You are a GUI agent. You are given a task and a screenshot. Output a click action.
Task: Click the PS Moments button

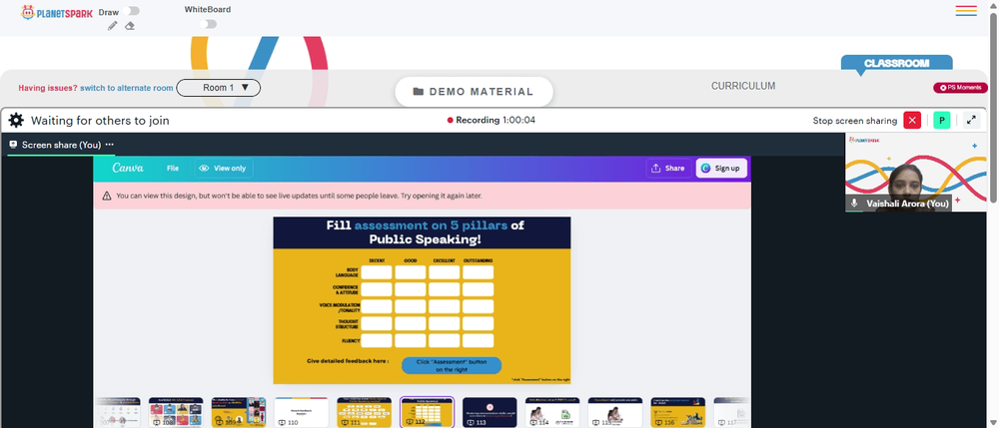pos(960,88)
